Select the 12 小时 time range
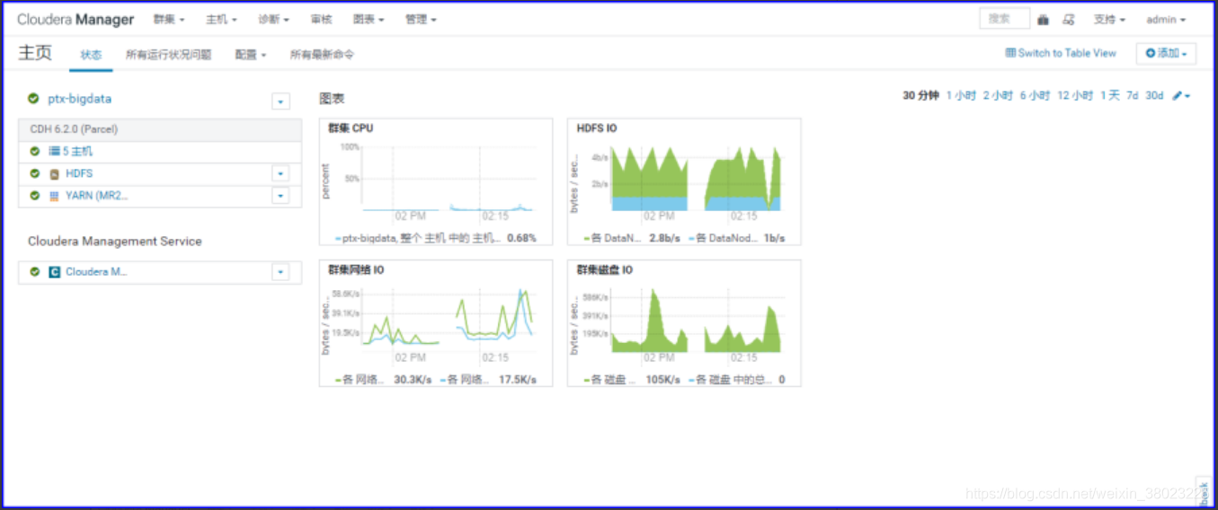This screenshot has height=510, width=1218. [x=1075, y=96]
